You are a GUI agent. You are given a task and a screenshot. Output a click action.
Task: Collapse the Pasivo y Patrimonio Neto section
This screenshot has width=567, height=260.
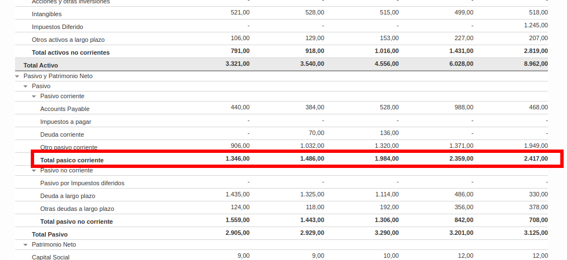(17, 76)
